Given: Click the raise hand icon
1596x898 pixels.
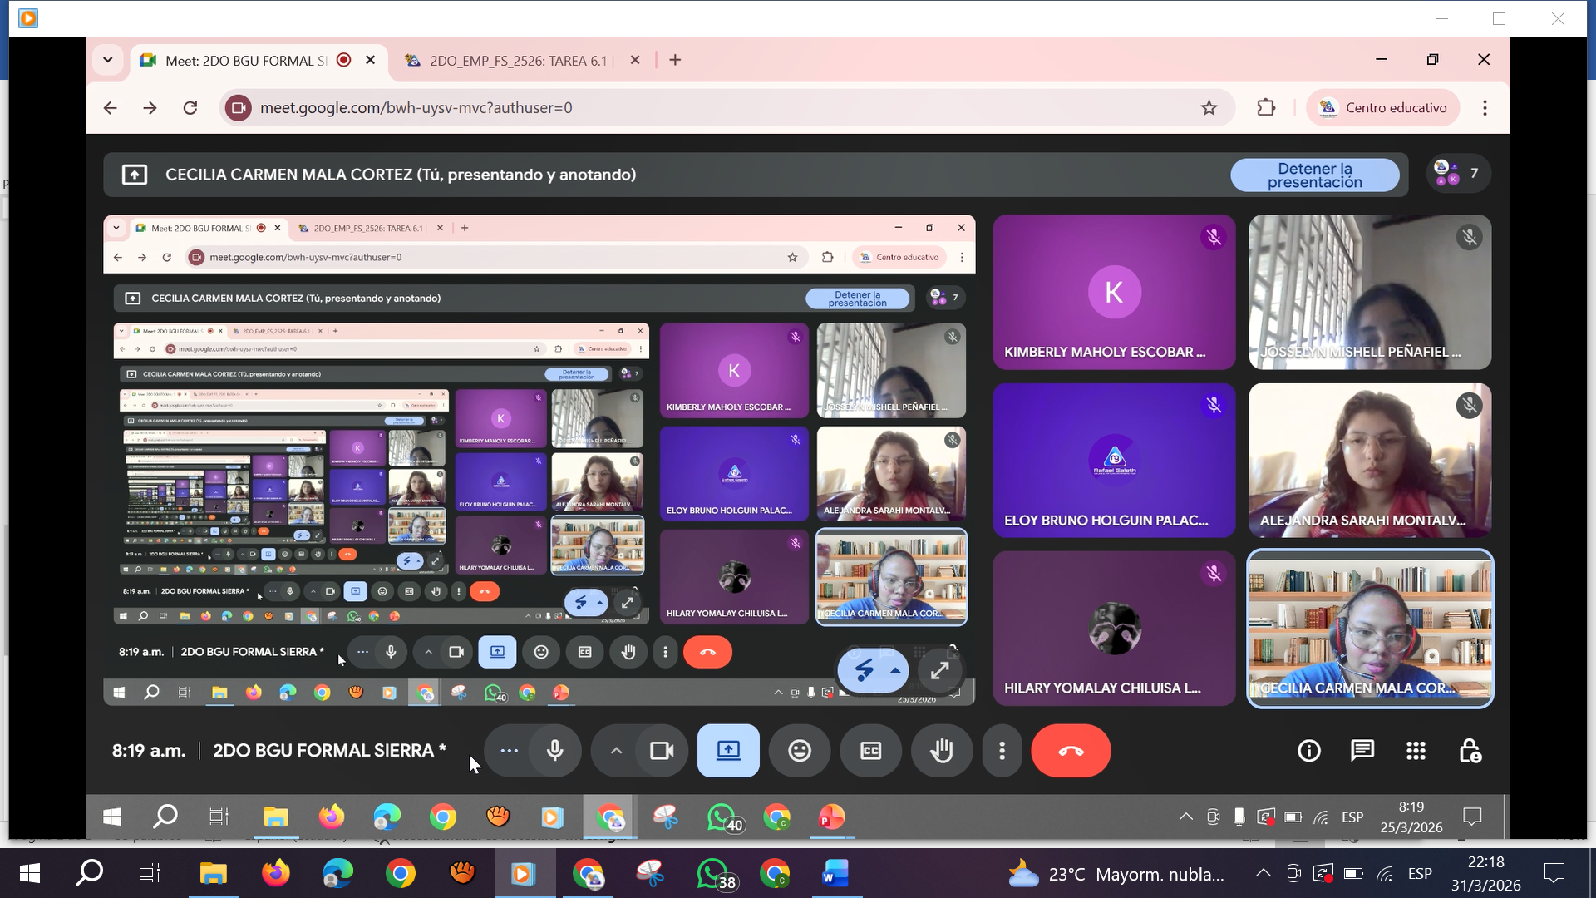Looking at the screenshot, I should point(941,751).
